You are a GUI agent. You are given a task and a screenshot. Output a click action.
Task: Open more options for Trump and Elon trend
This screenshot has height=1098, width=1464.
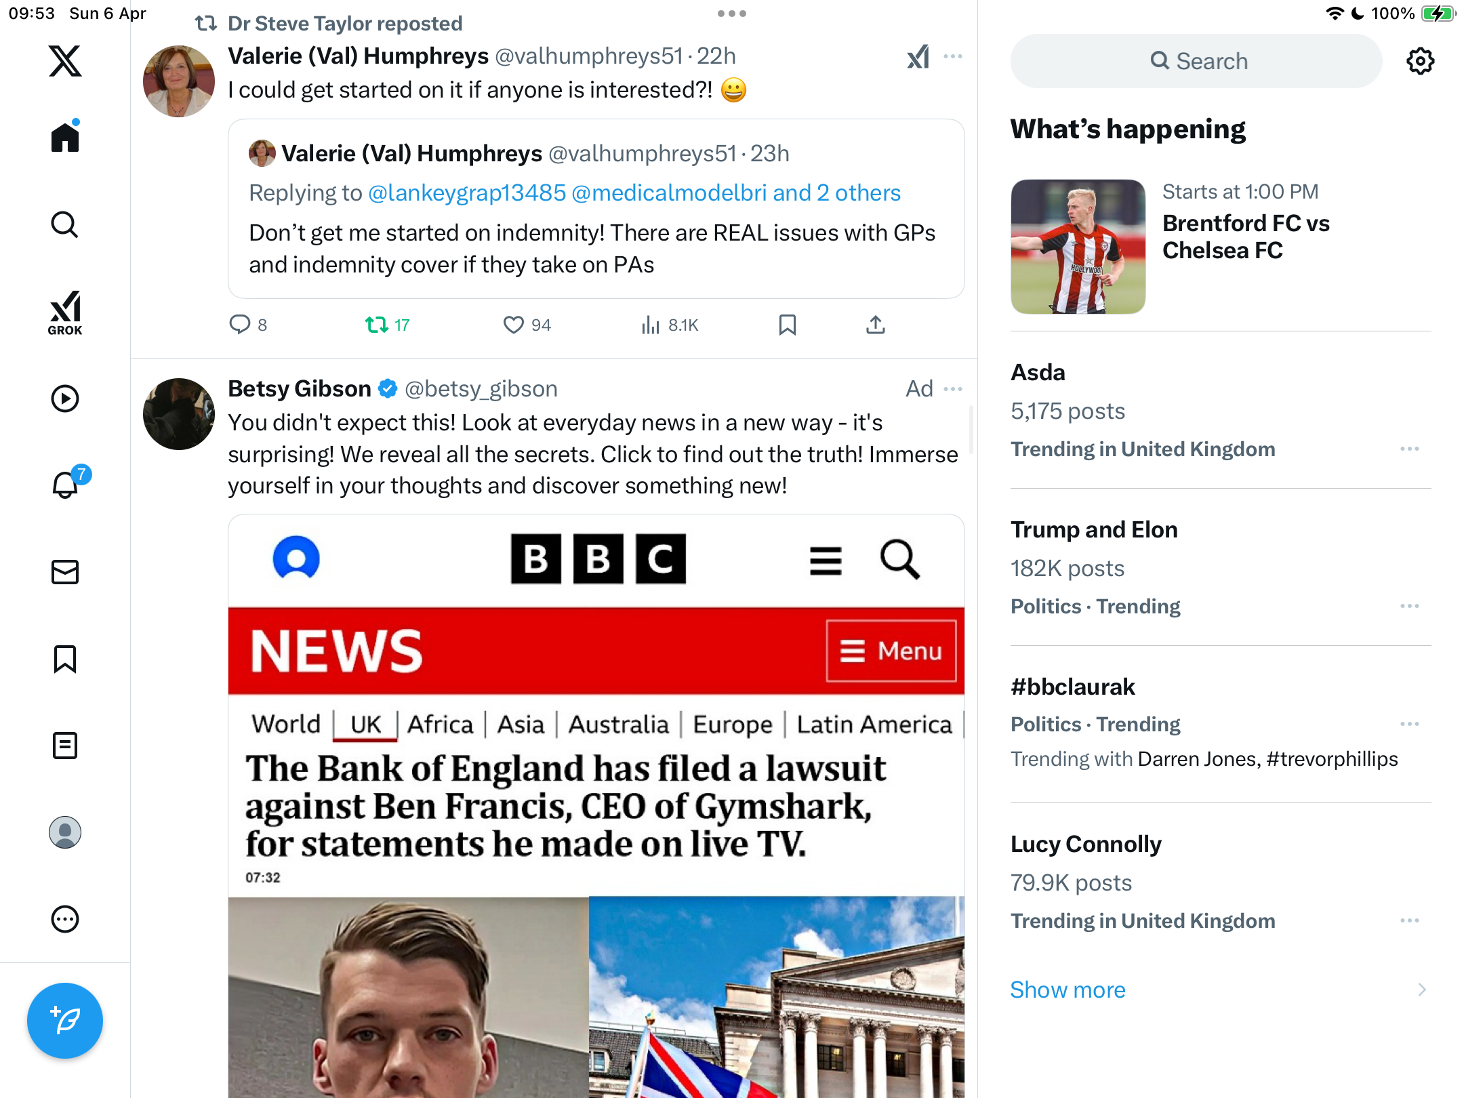[1410, 606]
